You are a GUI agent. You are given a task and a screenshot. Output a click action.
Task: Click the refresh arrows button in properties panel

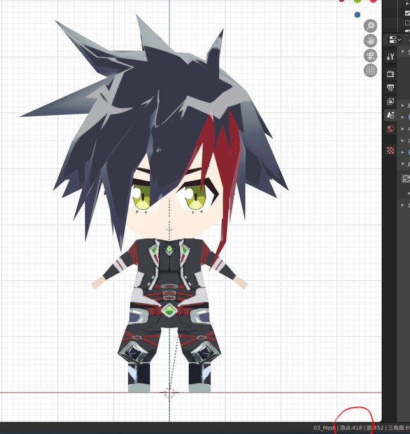point(406,179)
